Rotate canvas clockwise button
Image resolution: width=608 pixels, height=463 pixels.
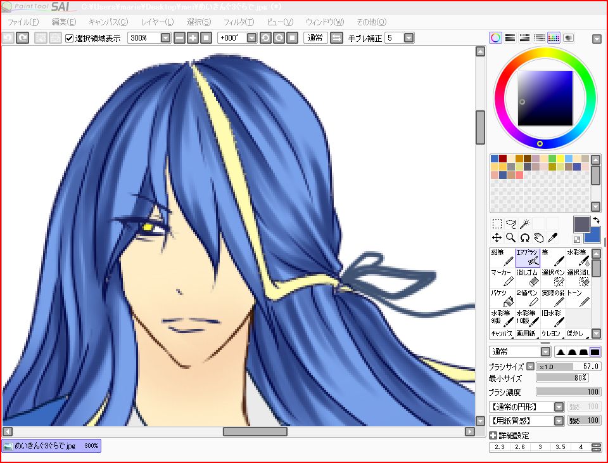pos(279,37)
